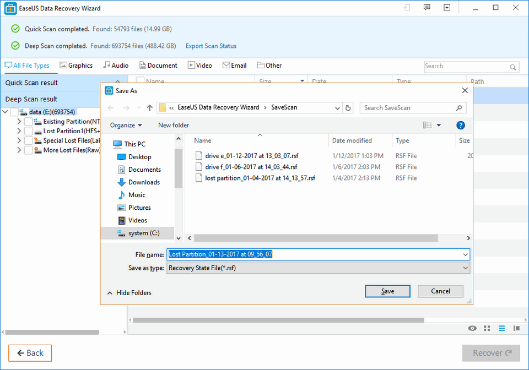Click the eye preview icon
The height and width of the screenshot is (370, 529).
(472, 328)
